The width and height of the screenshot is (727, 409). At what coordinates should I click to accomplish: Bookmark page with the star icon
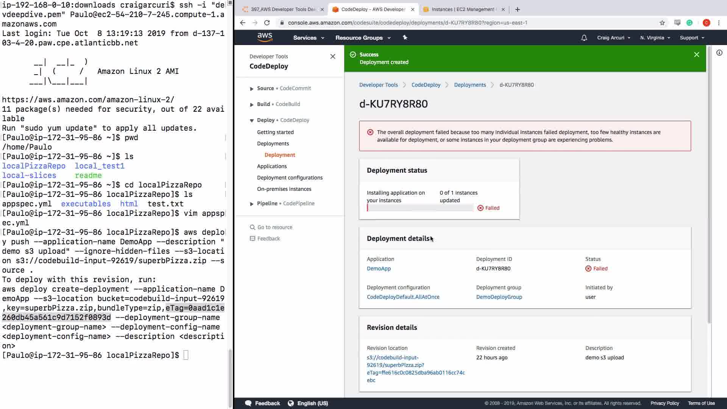pyautogui.click(x=662, y=23)
